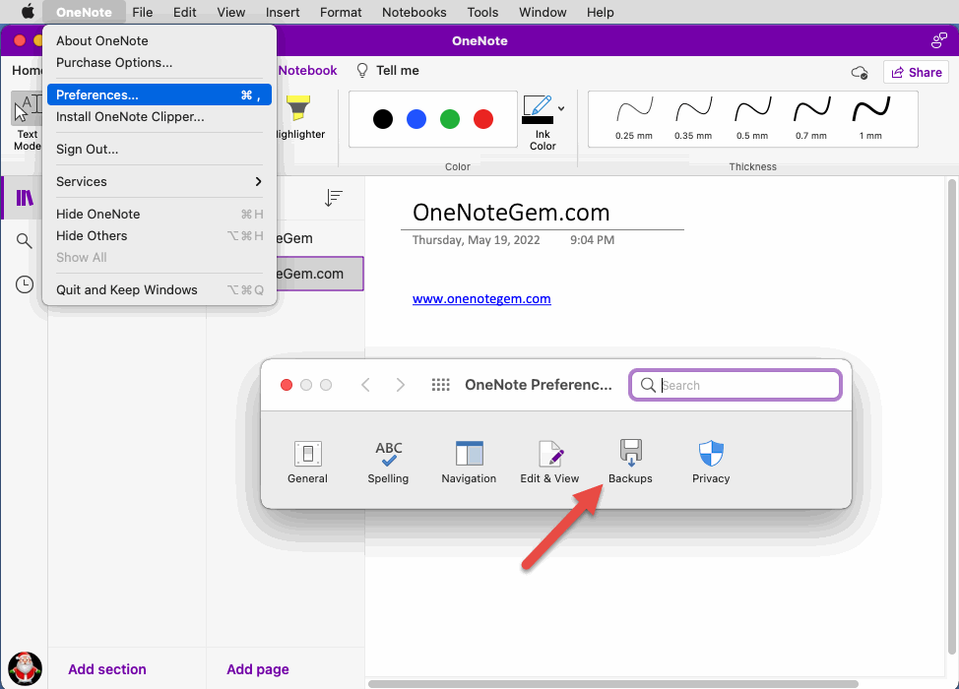The image size is (959, 689).
Task: Open the File menu
Action: (143, 12)
